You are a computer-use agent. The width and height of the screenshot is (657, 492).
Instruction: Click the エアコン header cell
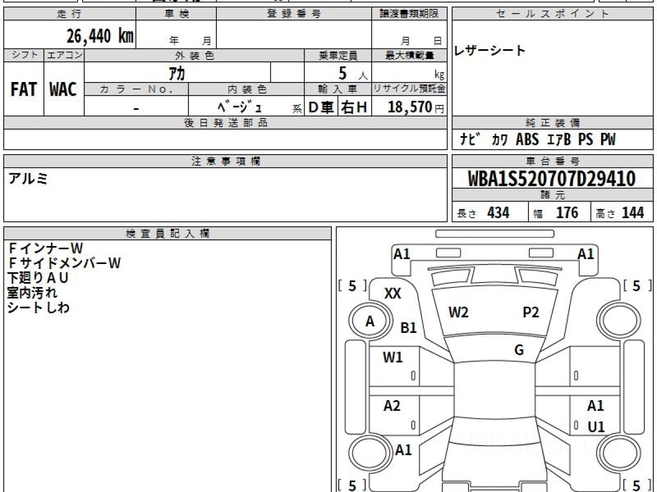tap(64, 55)
